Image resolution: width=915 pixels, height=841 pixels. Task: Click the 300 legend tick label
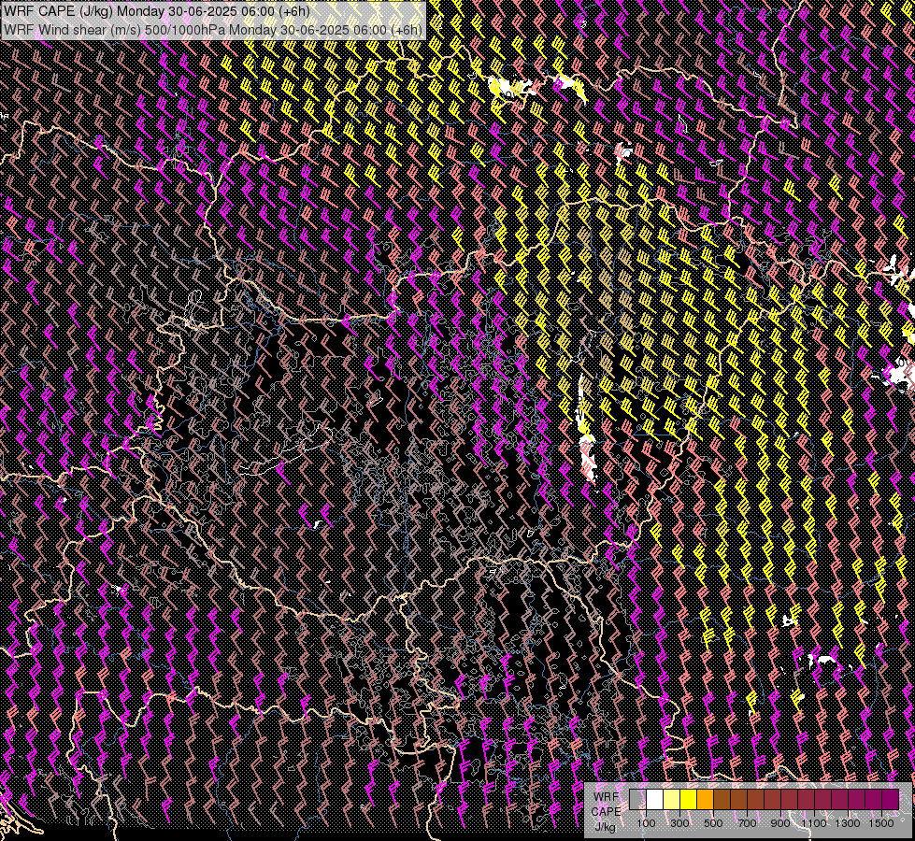(679, 823)
